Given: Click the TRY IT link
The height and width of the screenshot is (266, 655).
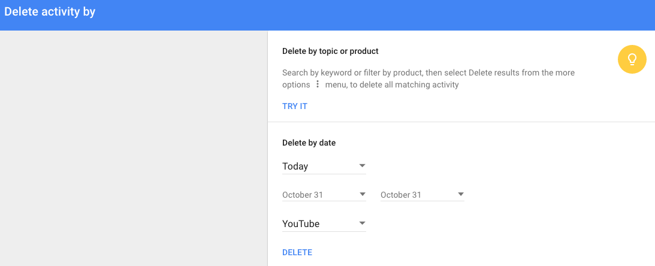Looking at the screenshot, I should tap(295, 106).
